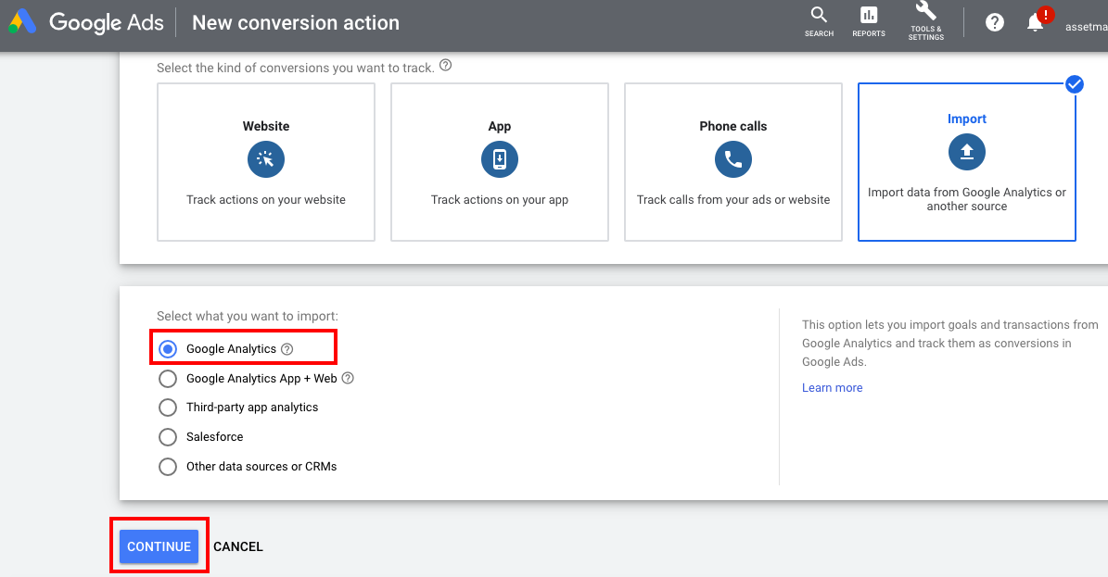Select the Import conversion card
Screen dimensions: 1108x577
point(967,162)
